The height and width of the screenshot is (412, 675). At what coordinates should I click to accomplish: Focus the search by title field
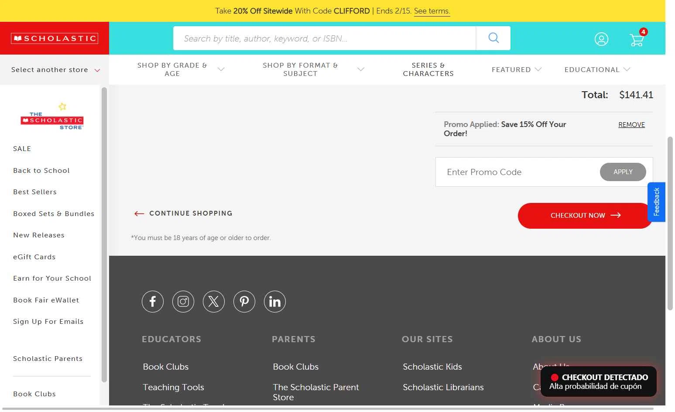[x=325, y=38]
